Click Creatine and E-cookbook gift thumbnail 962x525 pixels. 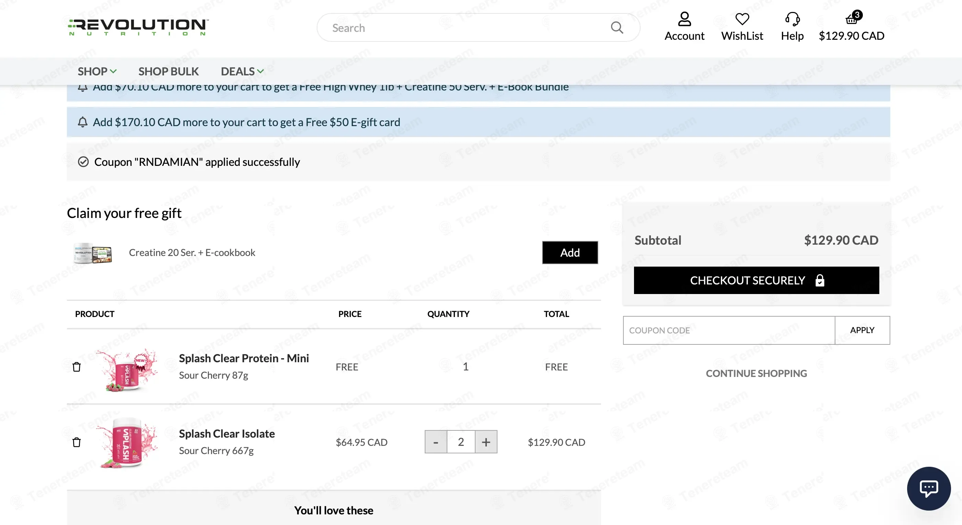(93, 254)
